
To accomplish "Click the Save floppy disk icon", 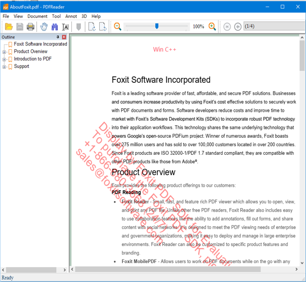I will click(19, 26).
